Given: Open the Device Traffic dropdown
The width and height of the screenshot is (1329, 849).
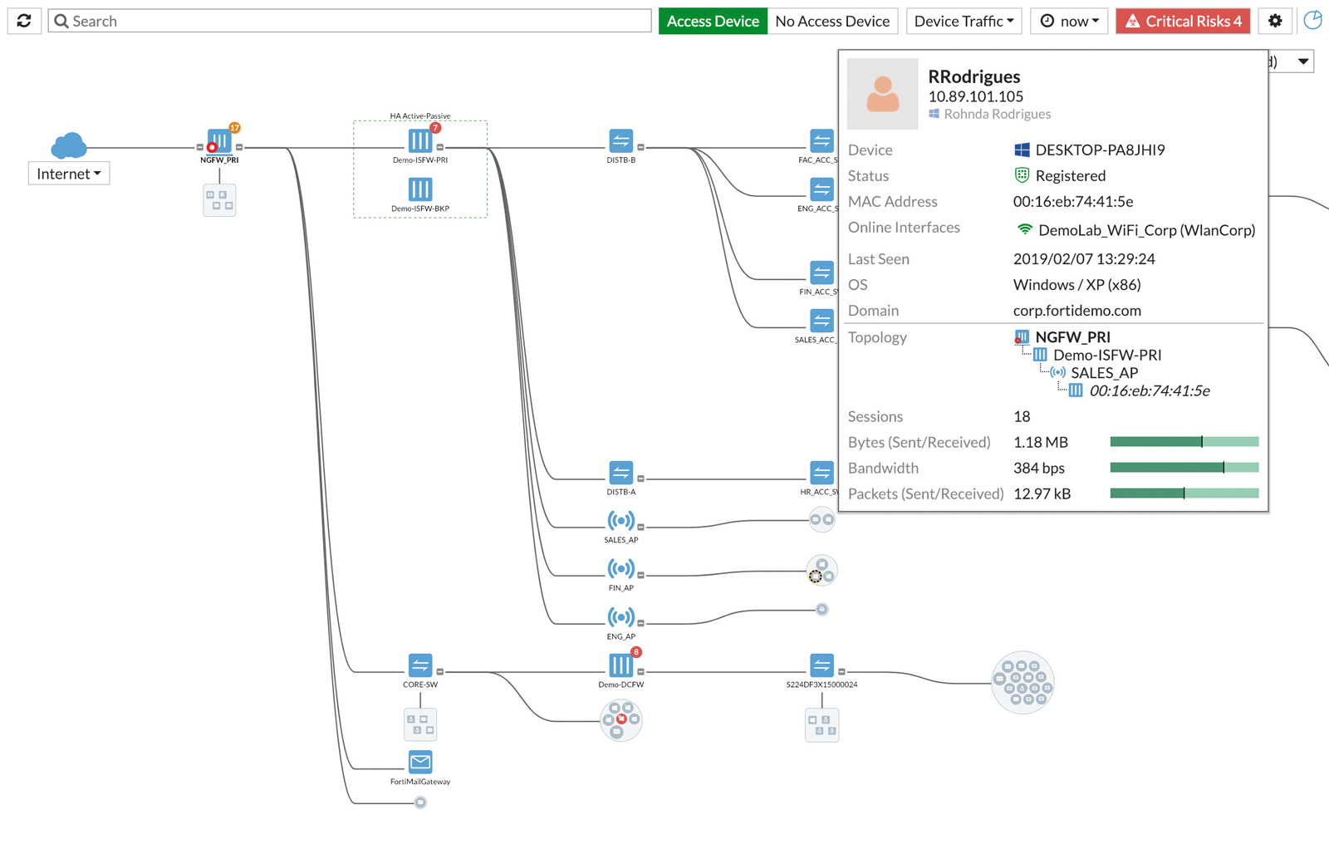Looking at the screenshot, I should (964, 21).
